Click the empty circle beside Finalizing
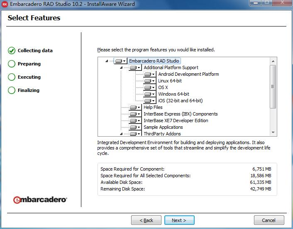Viewport: 293px width, 229px height. 12,90
